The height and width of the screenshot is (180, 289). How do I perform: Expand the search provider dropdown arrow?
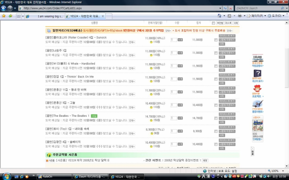[x=287, y=8]
